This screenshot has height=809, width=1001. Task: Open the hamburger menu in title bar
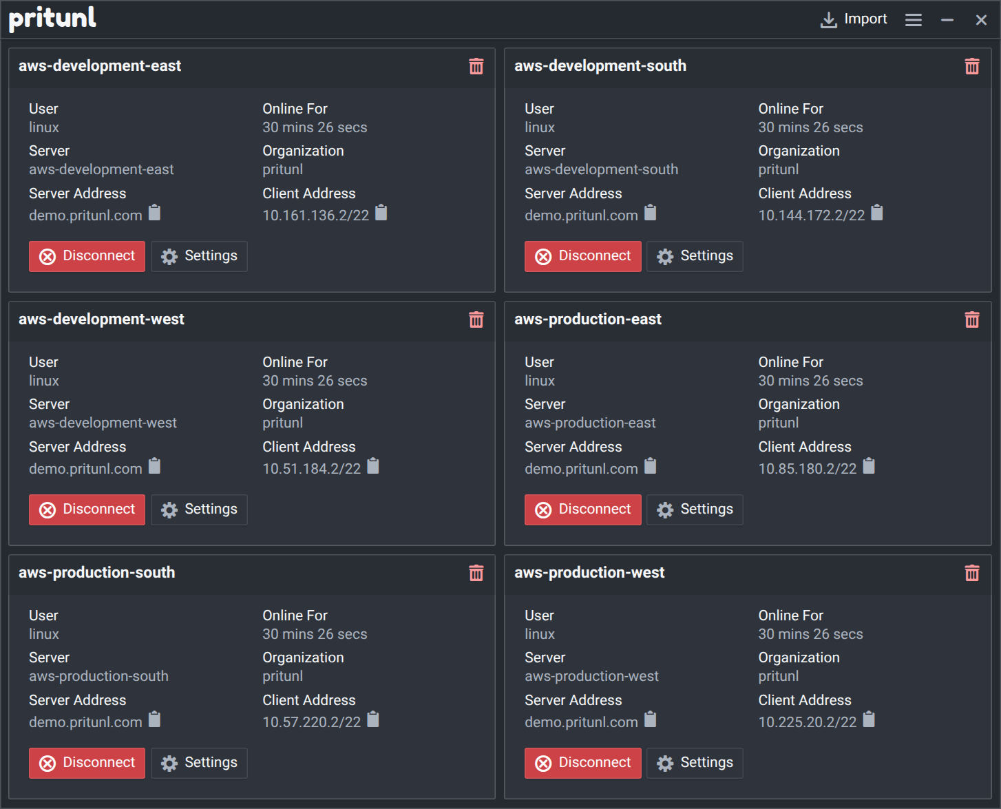[x=913, y=20]
